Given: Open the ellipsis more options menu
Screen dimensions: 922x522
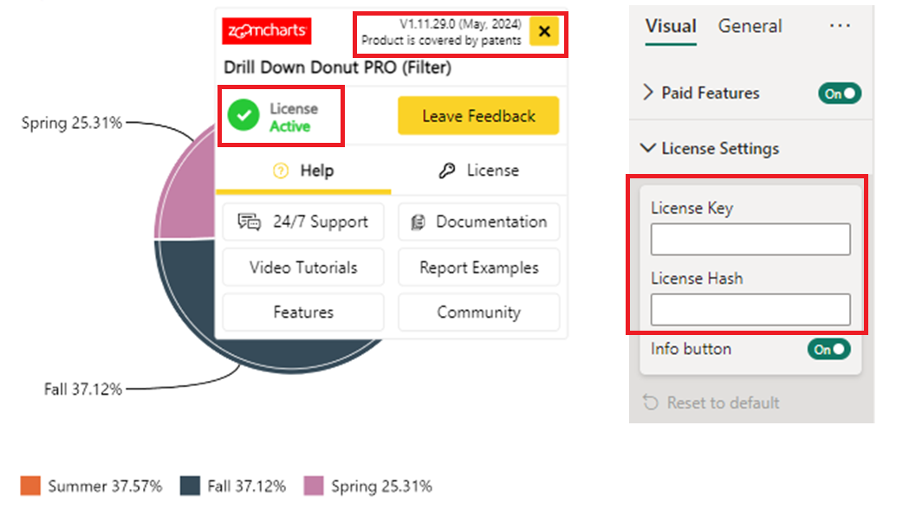Looking at the screenshot, I should (x=840, y=26).
